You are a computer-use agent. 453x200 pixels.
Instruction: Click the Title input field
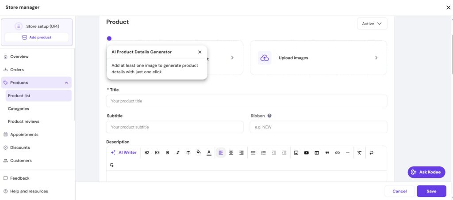point(247,101)
